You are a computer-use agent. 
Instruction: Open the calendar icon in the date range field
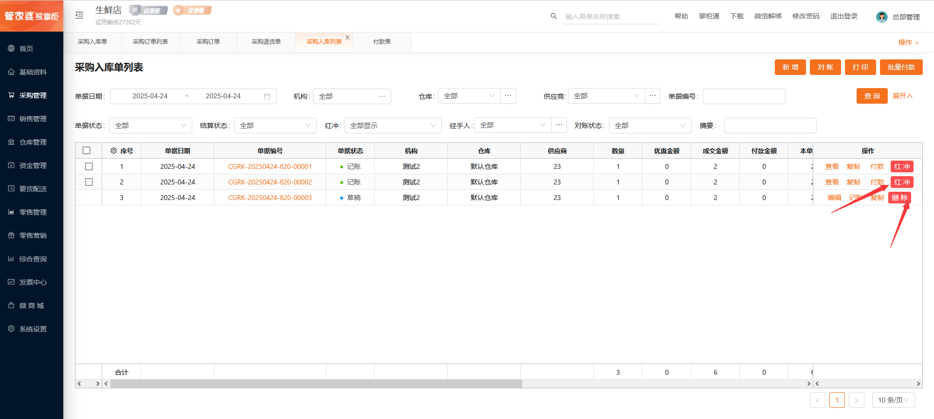coord(267,96)
